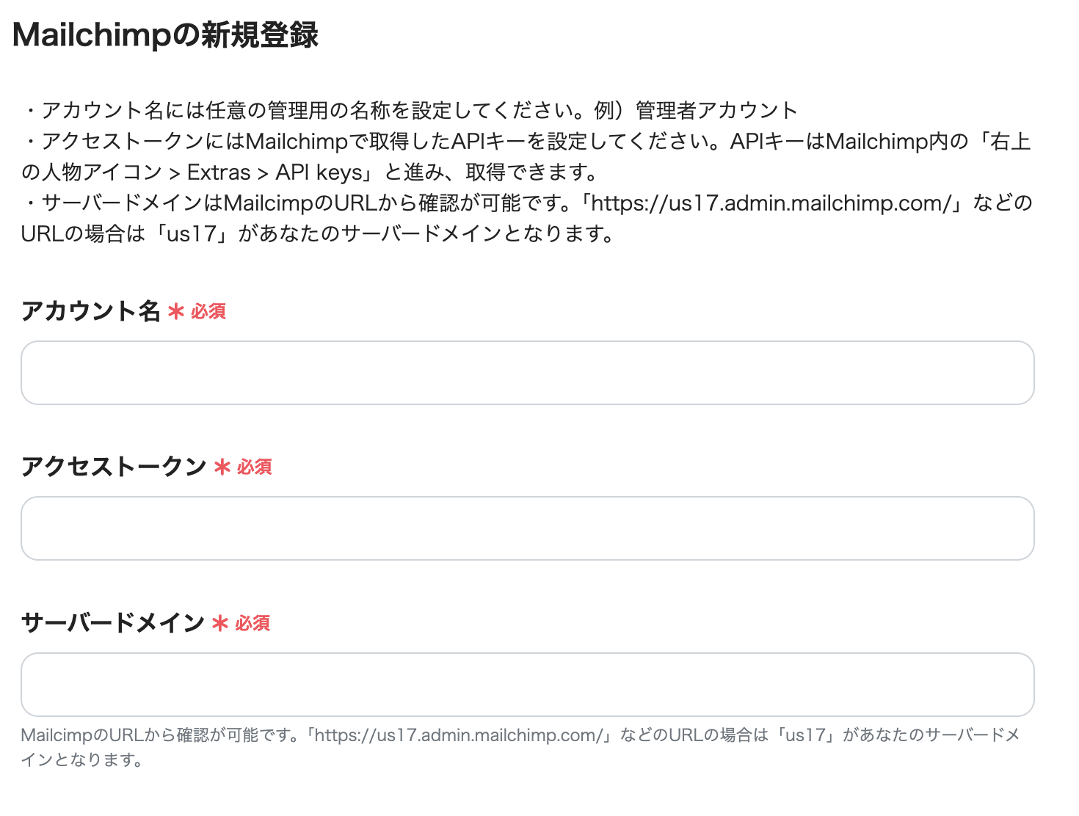Image resolution: width=1079 pixels, height=816 pixels.
Task: Select the サーバードメイン input field
Action: point(527,685)
